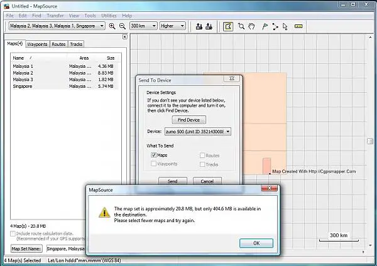Screen dimensions: 377x266
Task: Select the Distance/Bearing ruler tool
Action: (x=298, y=26)
